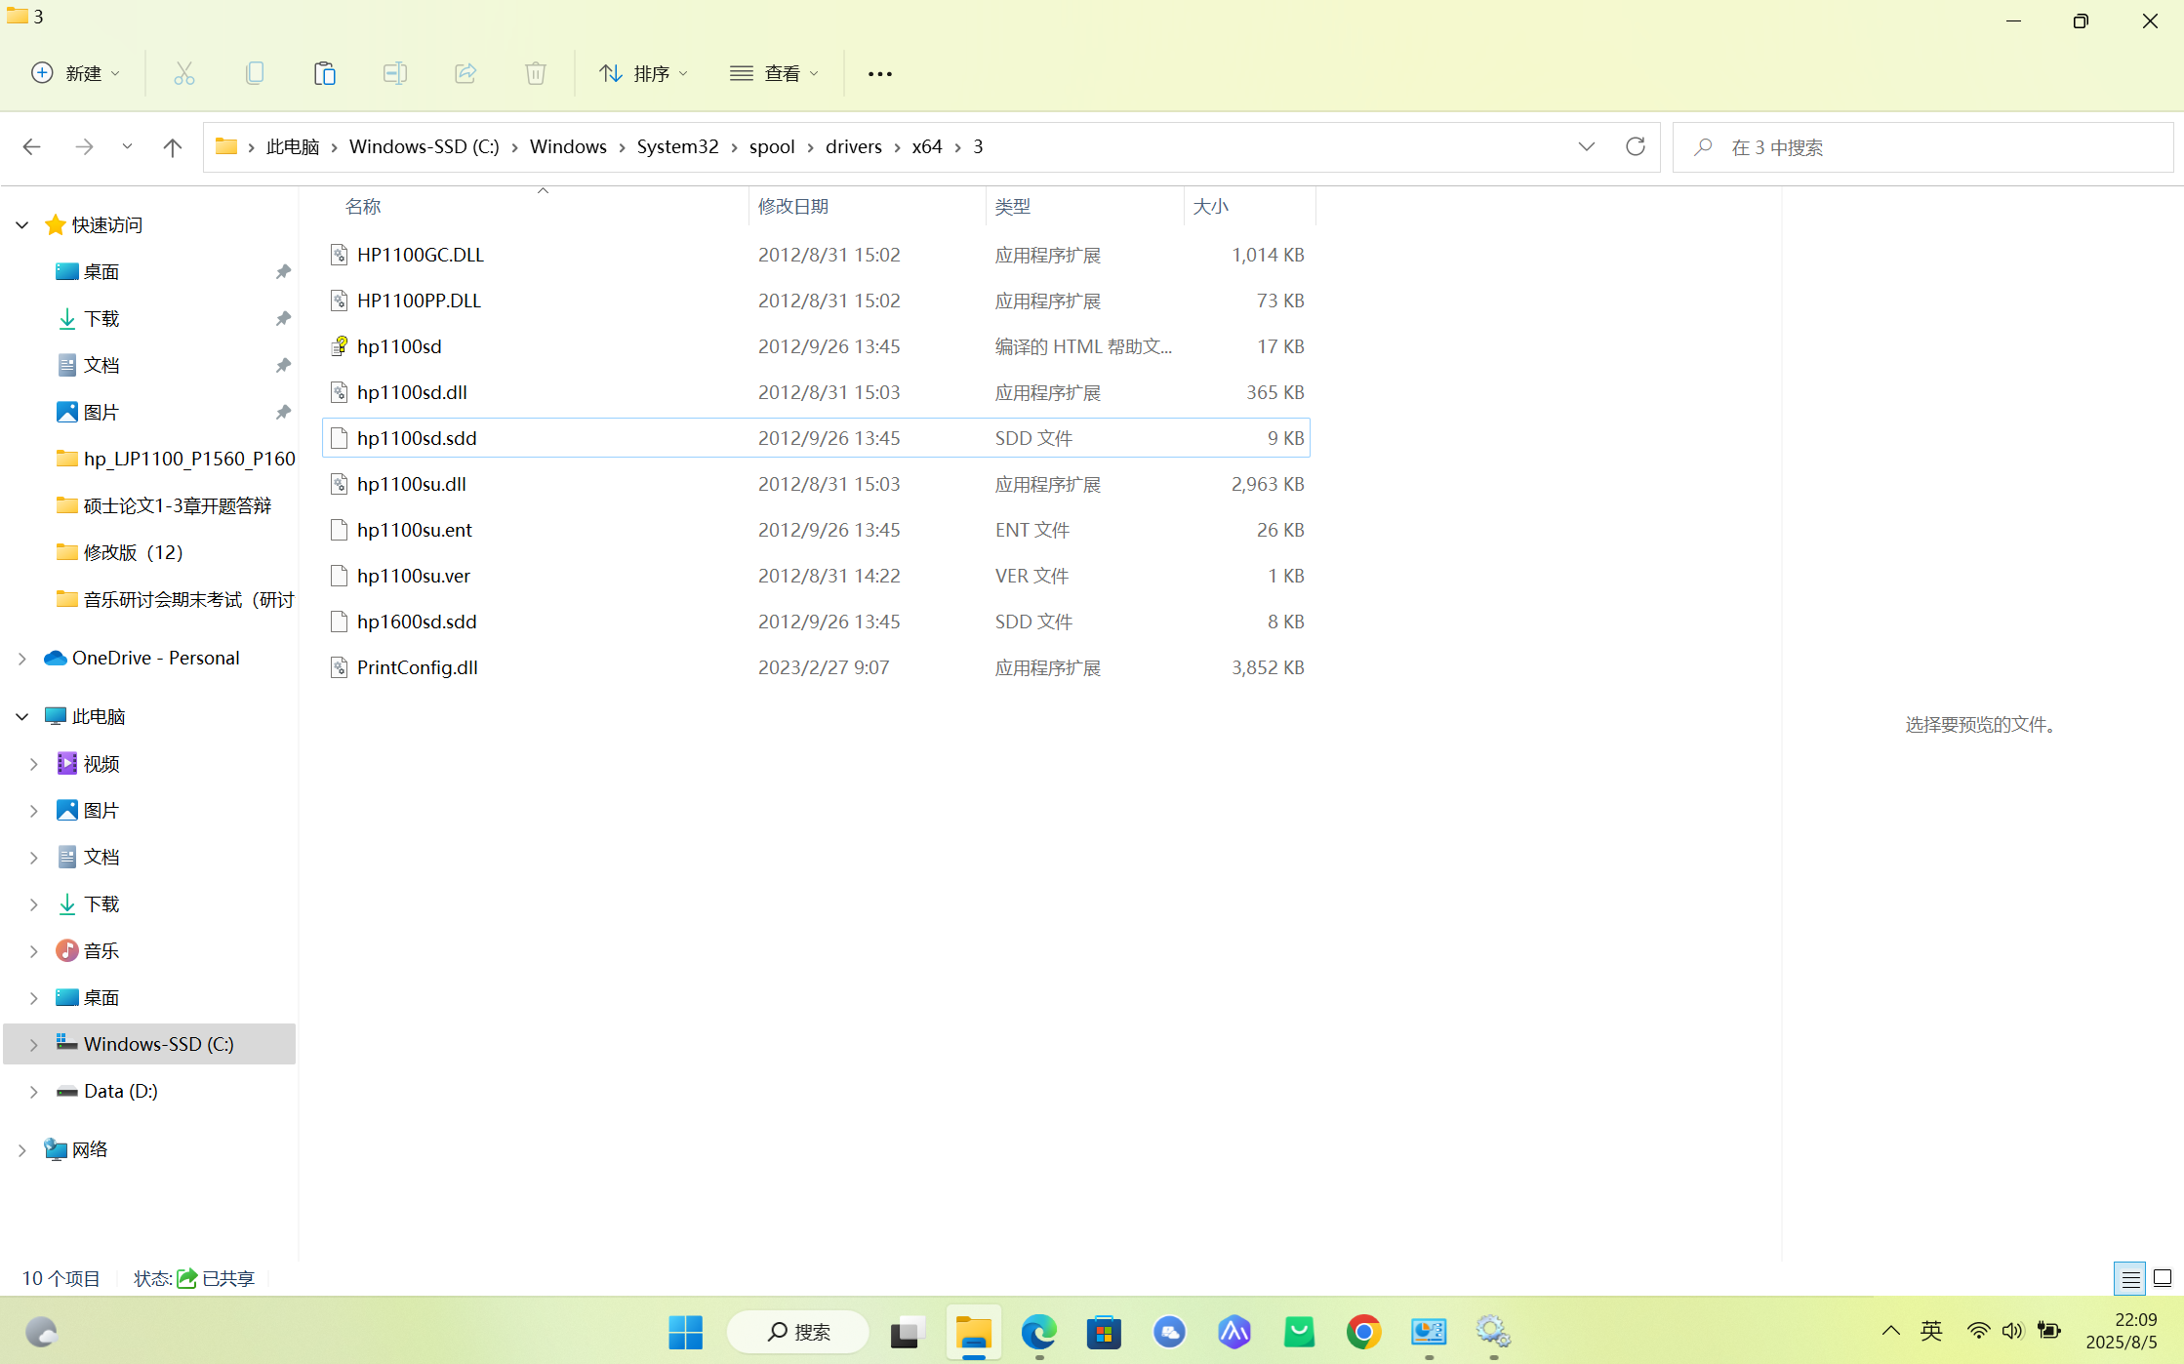The image size is (2184, 1364).
Task: Click the Refresh button beside address bar
Action: pyautogui.click(x=1635, y=146)
